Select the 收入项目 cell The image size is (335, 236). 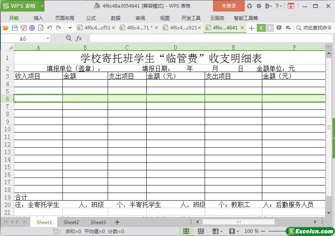click(38, 76)
